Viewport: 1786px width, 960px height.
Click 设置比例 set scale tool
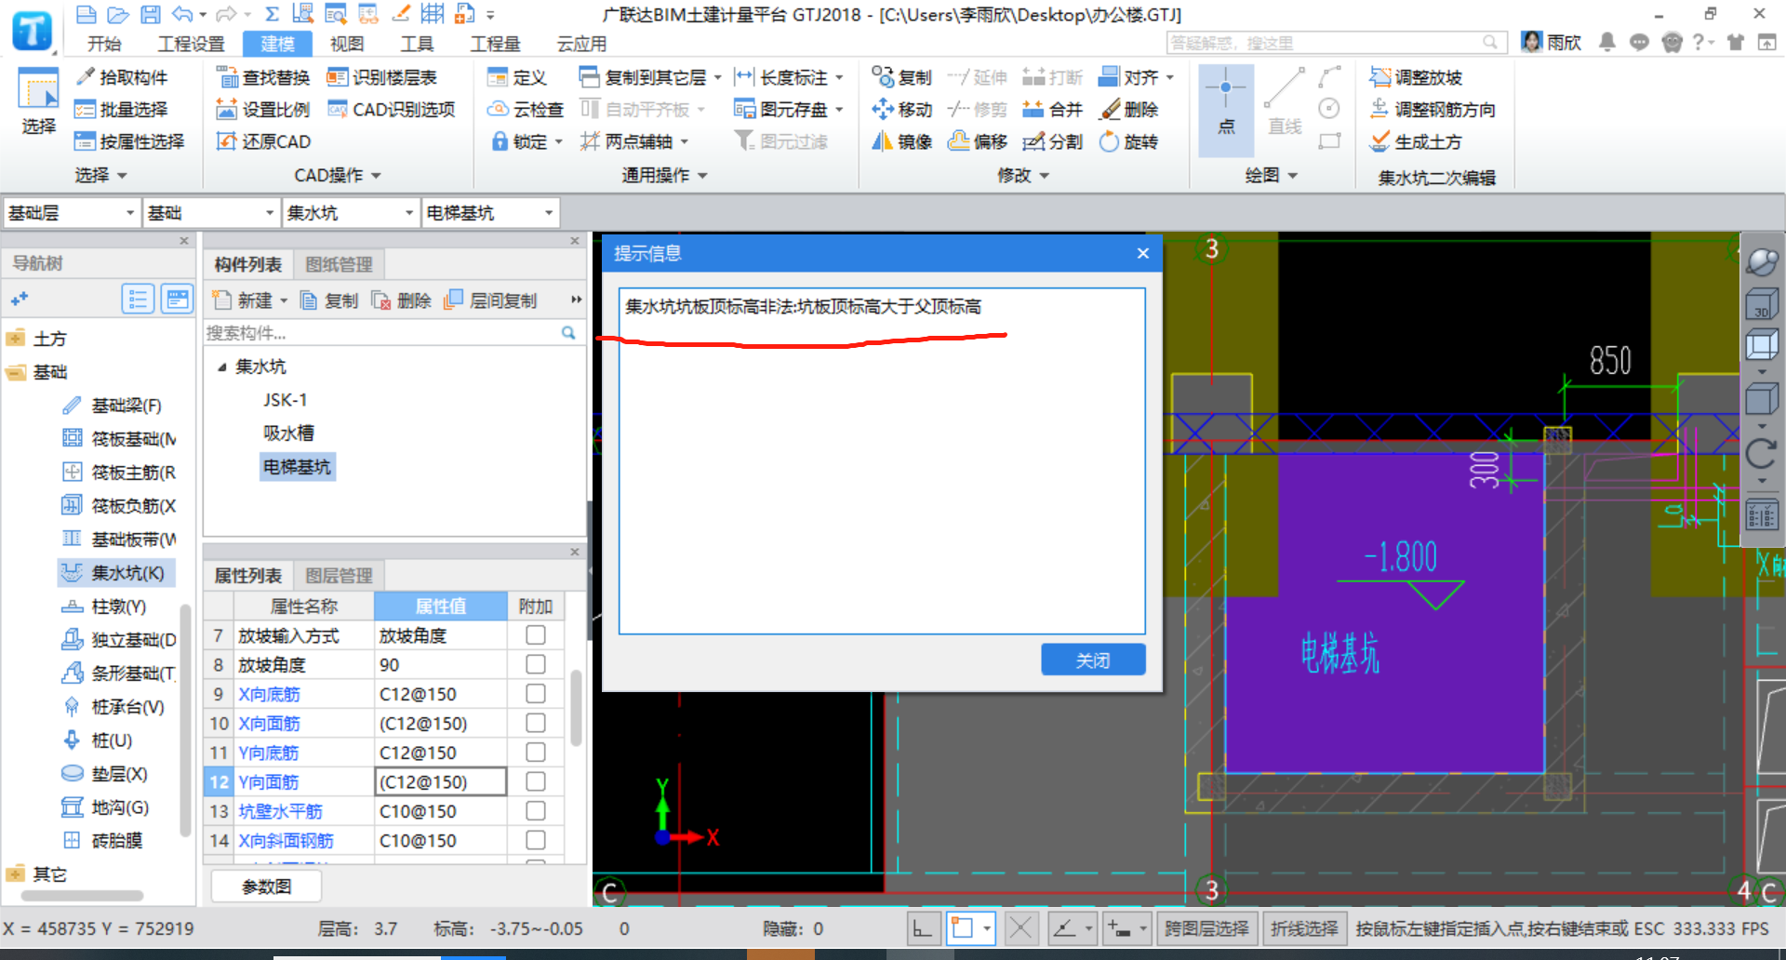263,110
